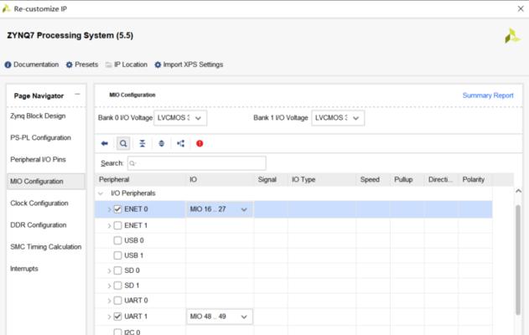Viewport: 529px width, 335px height.
Task: Open the Interrupts page
Action: pyautogui.click(x=24, y=269)
